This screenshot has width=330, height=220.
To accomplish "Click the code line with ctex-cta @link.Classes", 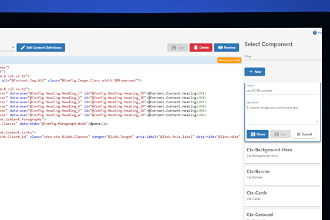I will (120, 137).
